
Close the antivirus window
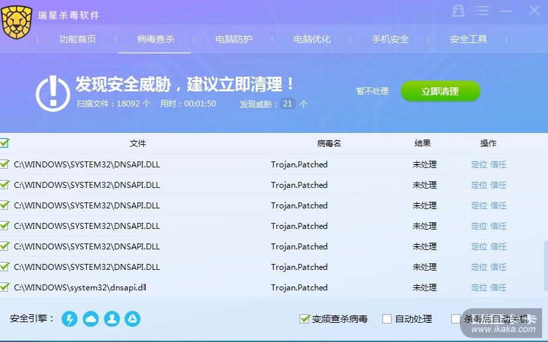pyautogui.click(x=534, y=11)
